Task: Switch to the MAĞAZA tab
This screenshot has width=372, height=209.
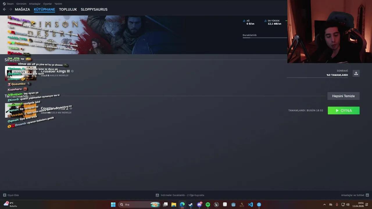Action: coord(22,9)
